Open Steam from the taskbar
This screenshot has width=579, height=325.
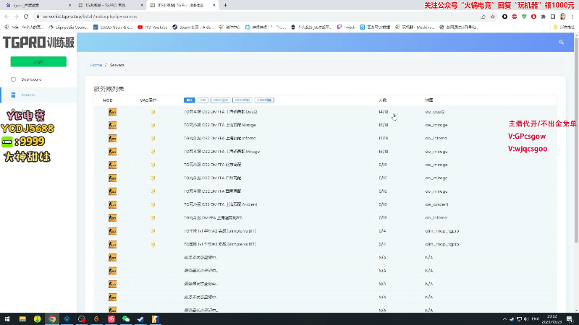140,319
